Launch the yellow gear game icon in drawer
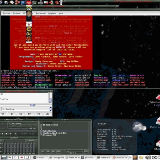This screenshot has height=160, width=160. [29, 29]
